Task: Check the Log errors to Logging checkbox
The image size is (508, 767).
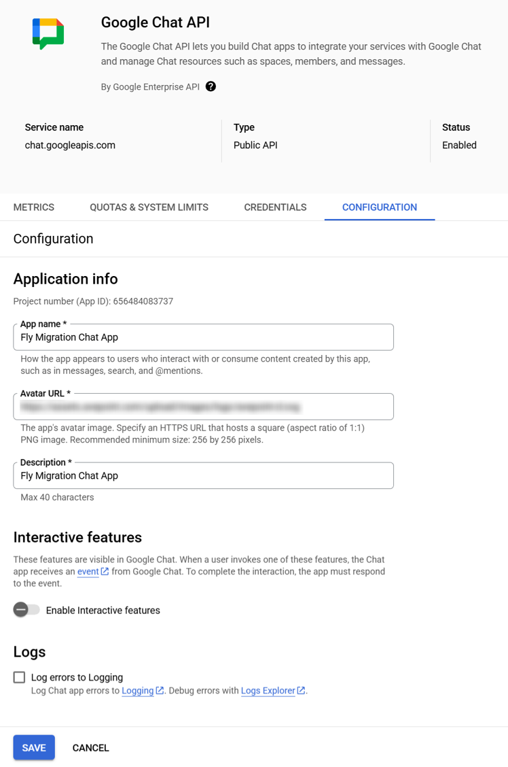Action: [19, 677]
